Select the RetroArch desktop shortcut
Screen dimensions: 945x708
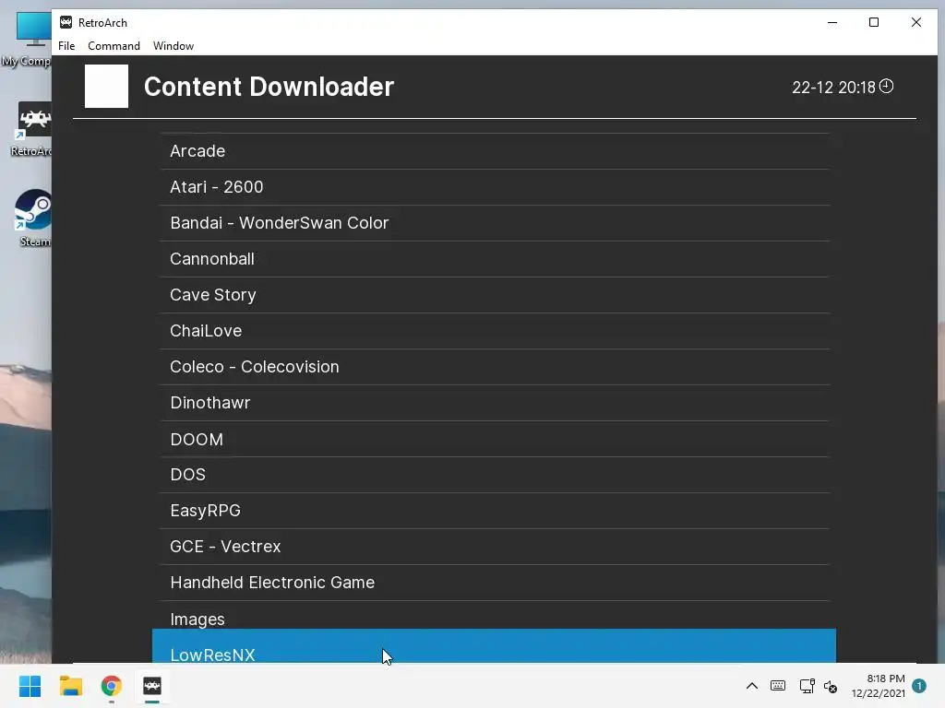click(x=32, y=129)
